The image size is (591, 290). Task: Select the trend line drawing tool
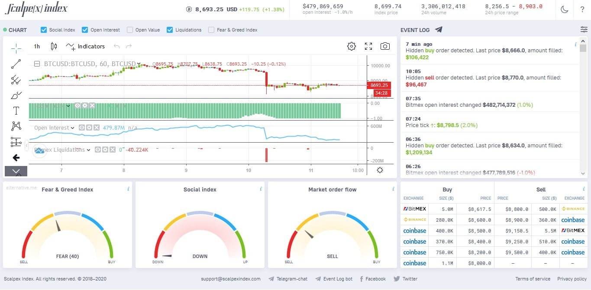coord(16,64)
